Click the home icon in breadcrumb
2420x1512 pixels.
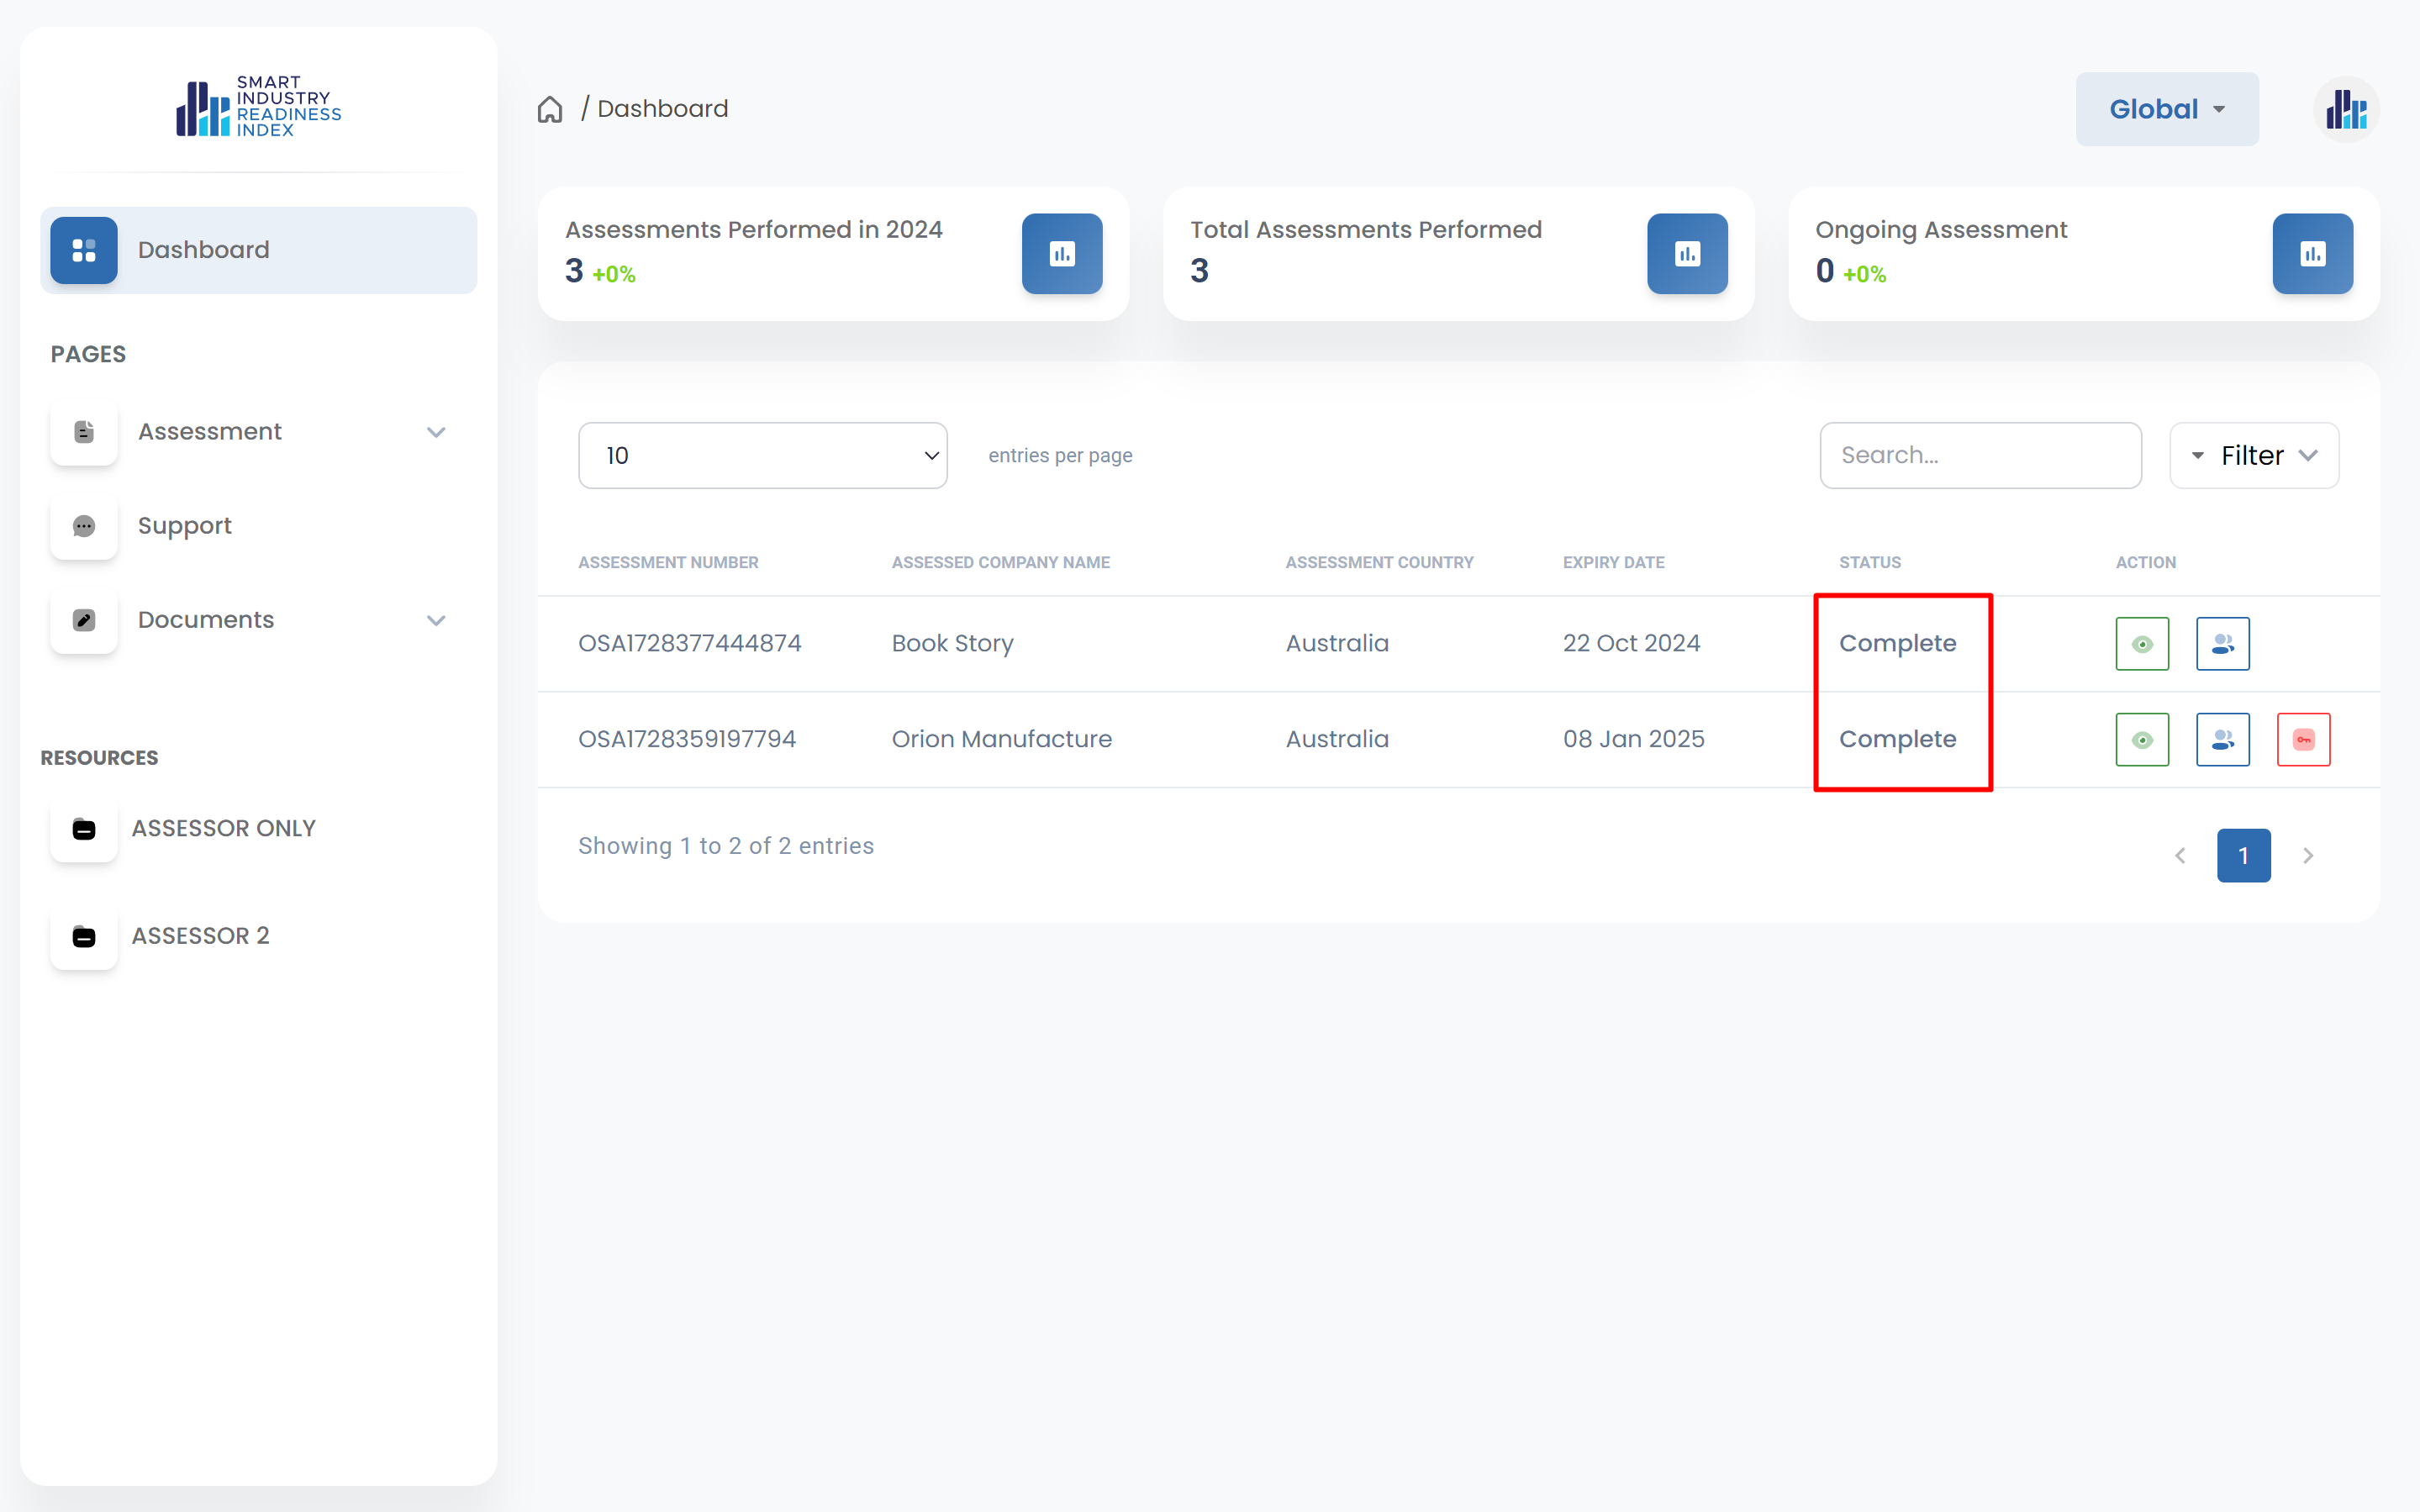tap(550, 109)
